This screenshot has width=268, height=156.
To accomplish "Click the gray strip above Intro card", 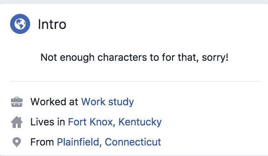I will (134, 2).
